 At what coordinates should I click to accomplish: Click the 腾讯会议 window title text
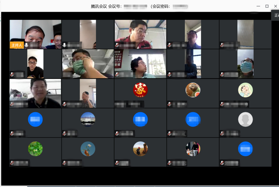[x=99, y=6]
